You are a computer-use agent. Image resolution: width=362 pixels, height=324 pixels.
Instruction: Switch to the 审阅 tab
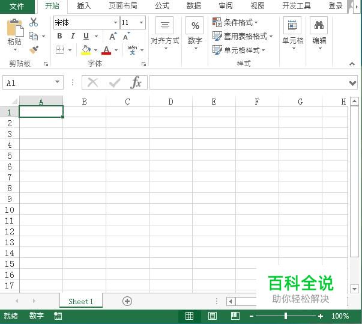tap(226, 6)
